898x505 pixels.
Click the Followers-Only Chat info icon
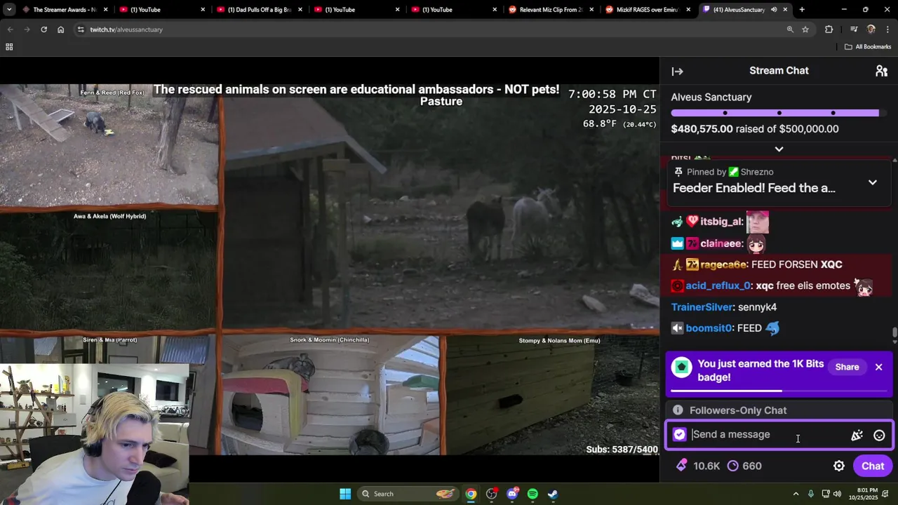(678, 410)
